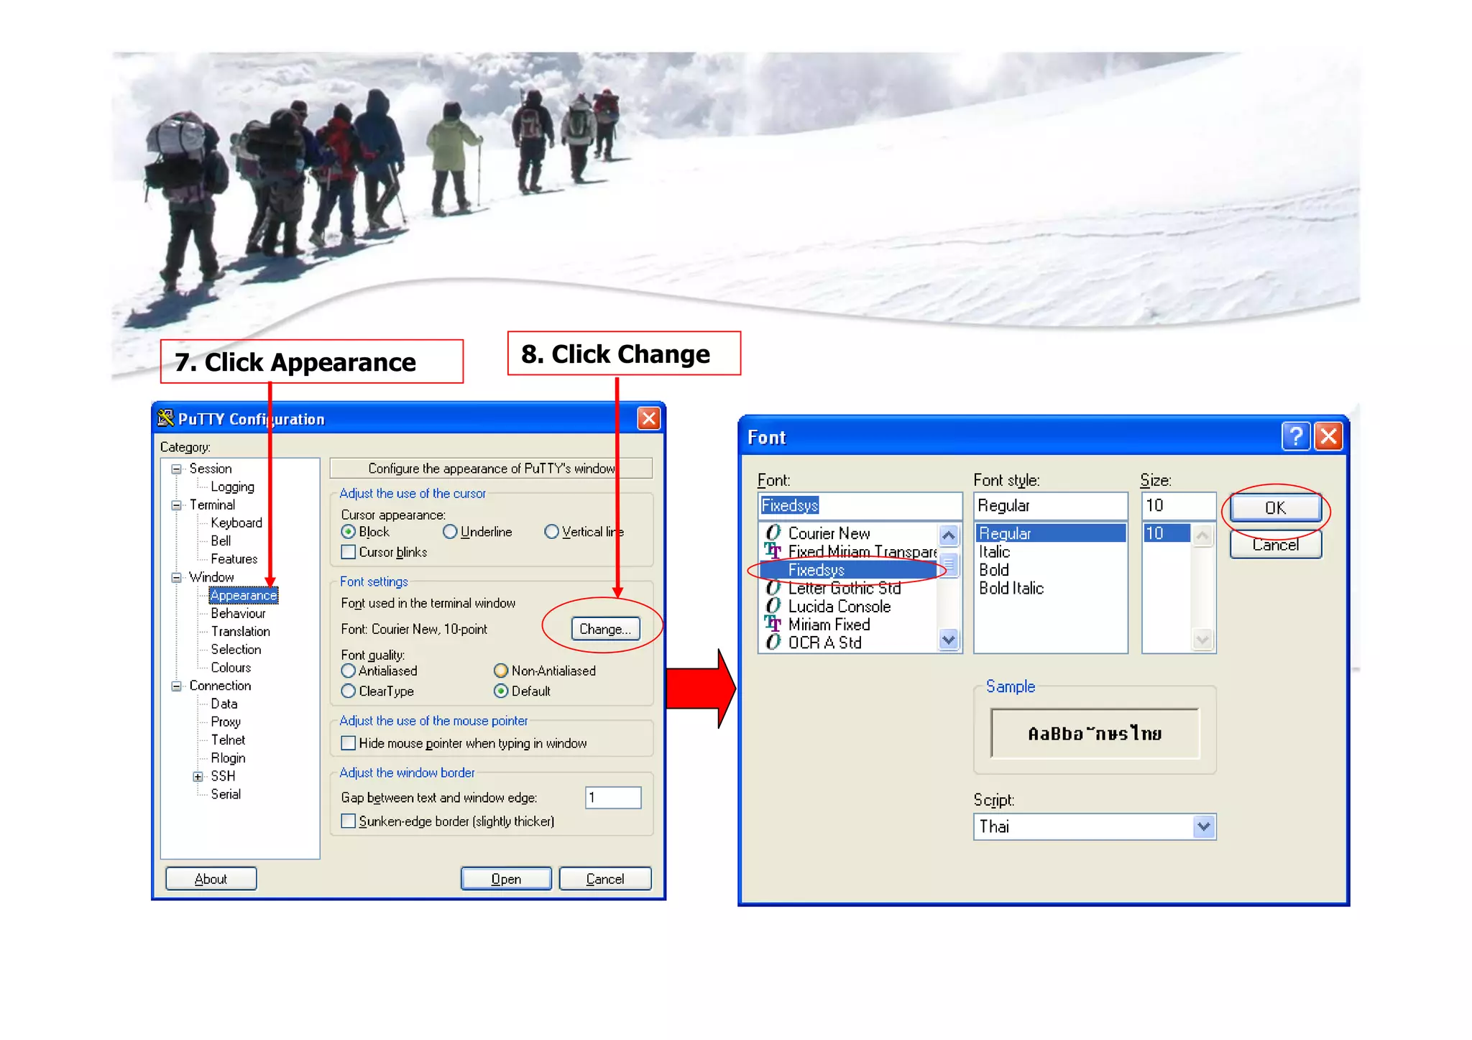Open the Translation category
This screenshot has width=1472, height=1040.
coord(241,631)
